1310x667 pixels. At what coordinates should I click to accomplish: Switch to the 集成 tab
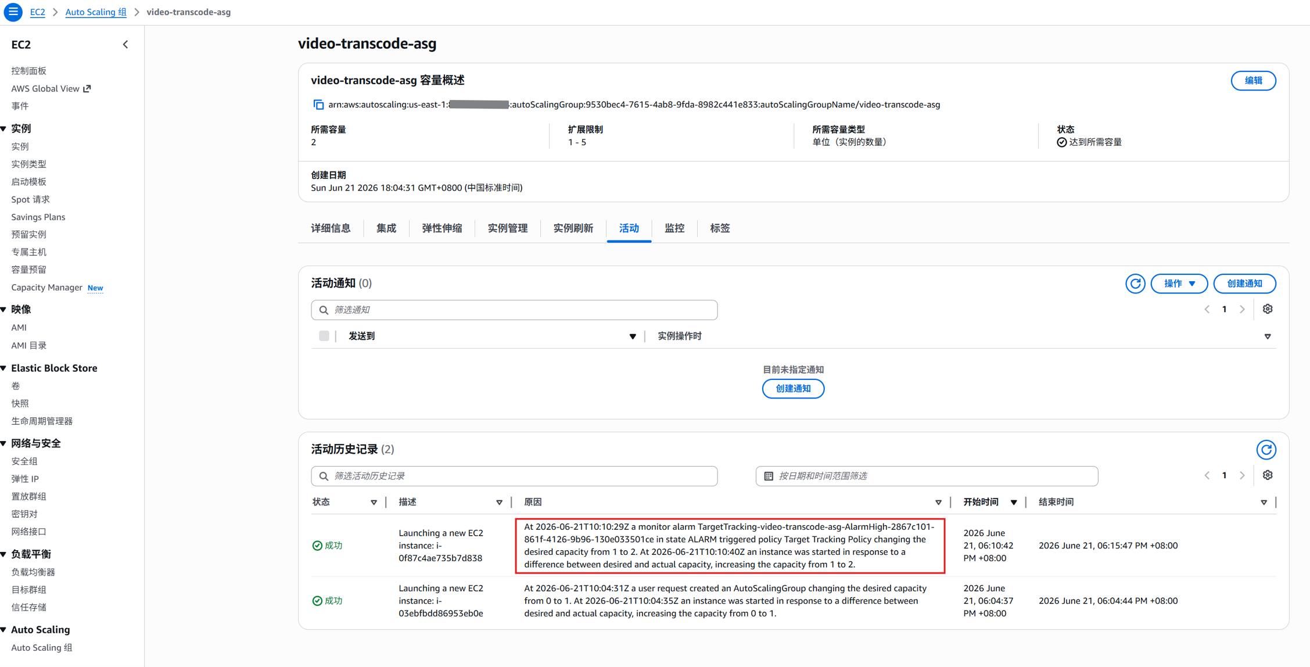[386, 228]
